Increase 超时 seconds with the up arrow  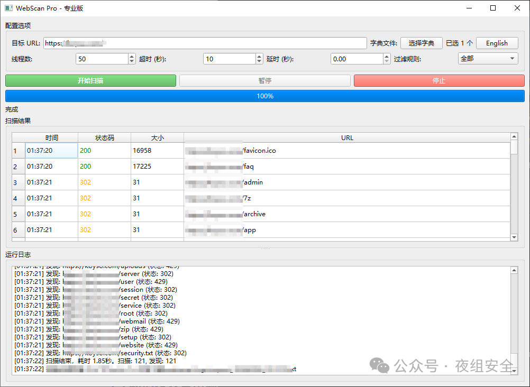259,56
